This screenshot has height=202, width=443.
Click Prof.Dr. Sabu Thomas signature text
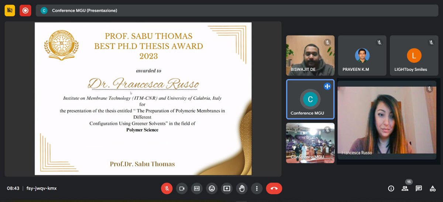click(x=142, y=164)
